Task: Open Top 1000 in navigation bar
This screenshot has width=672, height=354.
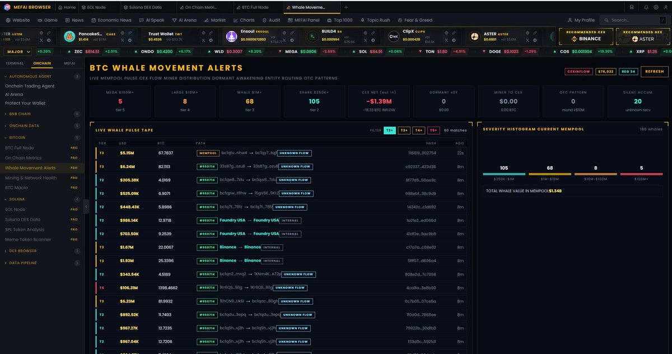Action: (x=340, y=20)
